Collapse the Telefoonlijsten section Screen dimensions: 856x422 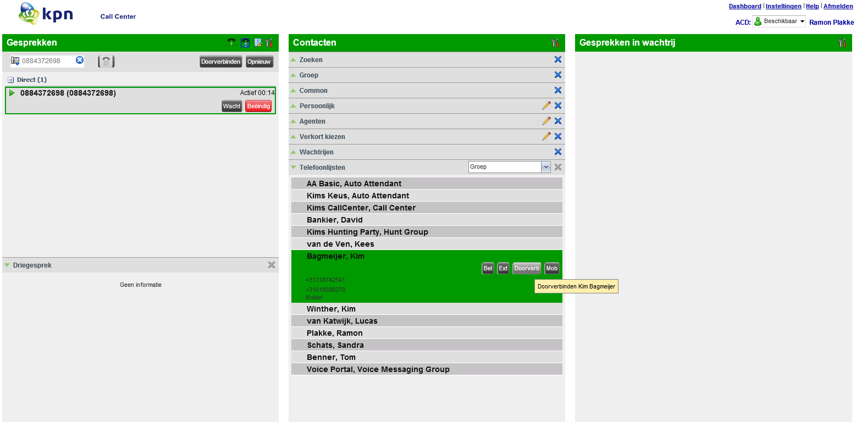(x=294, y=168)
